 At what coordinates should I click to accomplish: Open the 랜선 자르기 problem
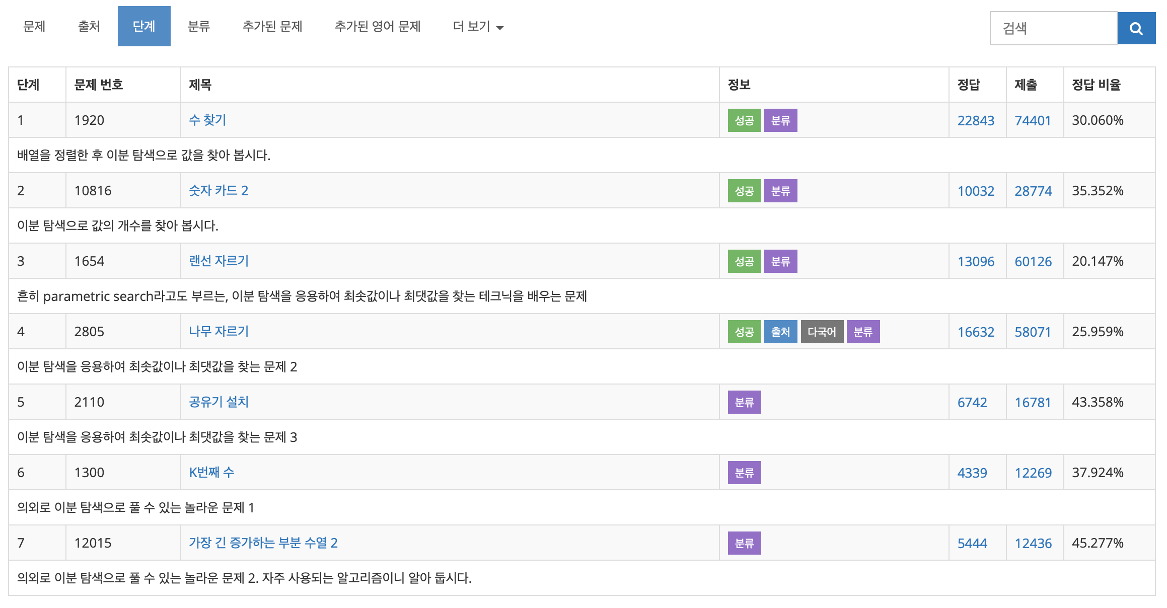[218, 261]
